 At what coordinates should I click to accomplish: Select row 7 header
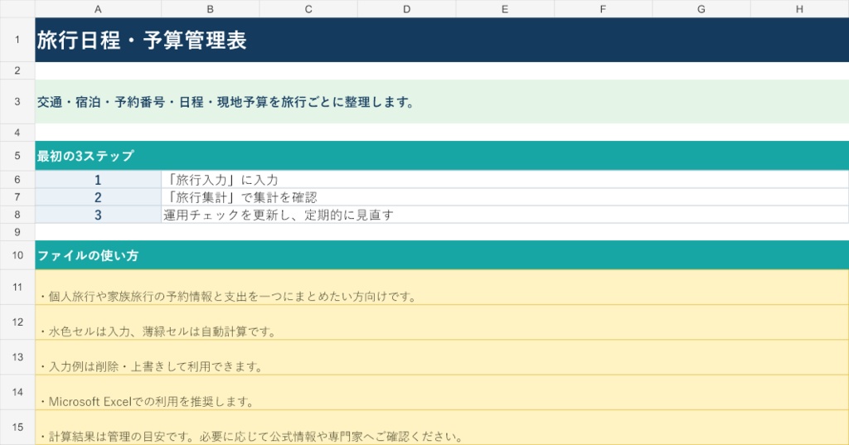pos(17,197)
